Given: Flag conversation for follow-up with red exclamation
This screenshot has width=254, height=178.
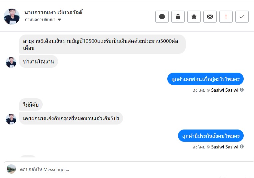Looking at the screenshot, I should point(226,17).
